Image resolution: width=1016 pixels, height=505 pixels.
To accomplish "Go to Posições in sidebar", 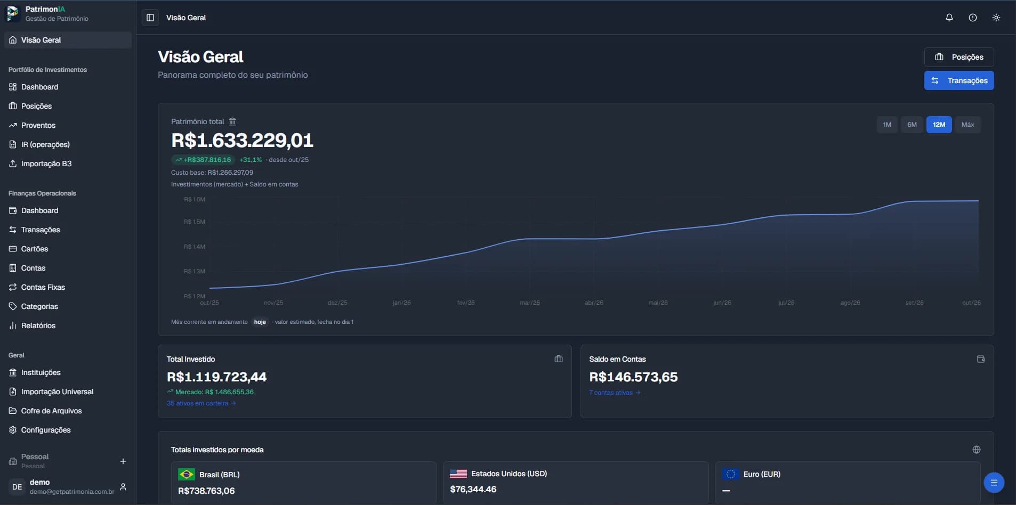I will pyautogui.click(x=68, y=106).
